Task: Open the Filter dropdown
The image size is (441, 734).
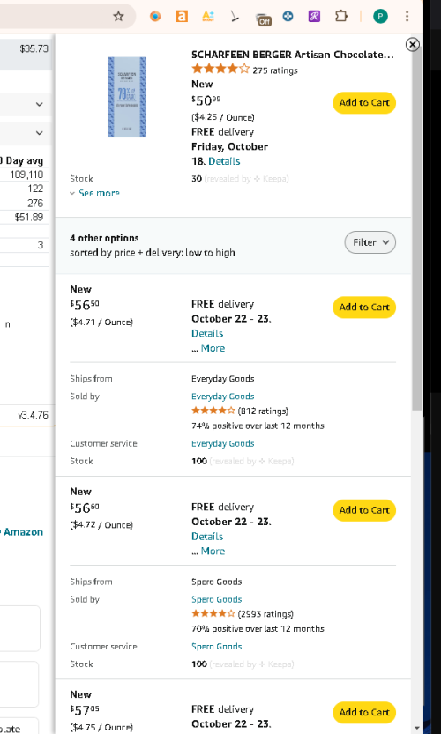Action: click(x=370, y=242)
